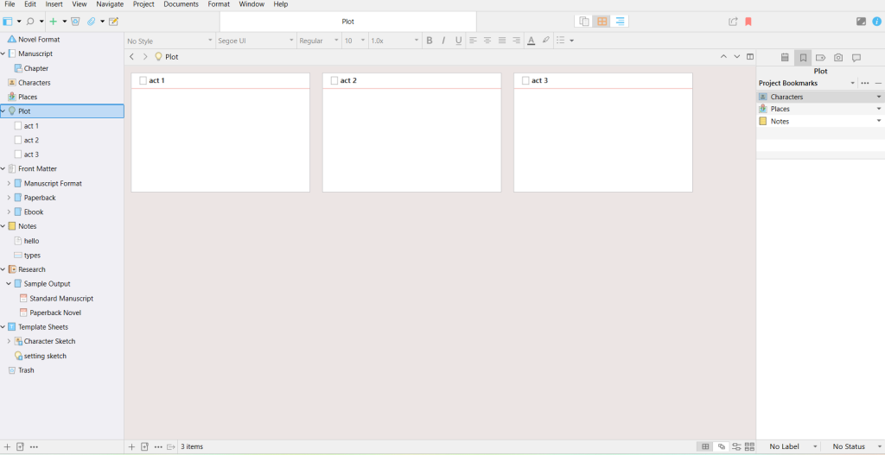Open the No Label dropdown
The height and width of the screenshot is (455, 885).
point(793,446)
